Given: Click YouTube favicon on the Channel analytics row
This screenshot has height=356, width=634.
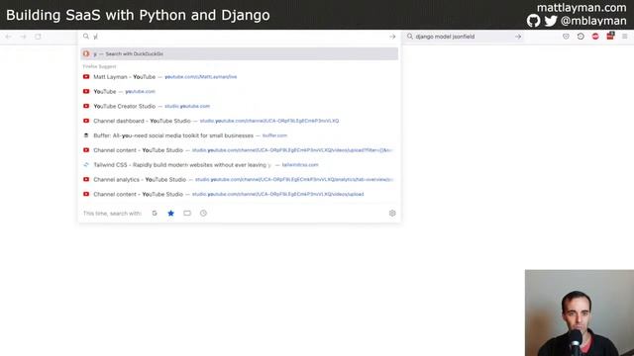Looking at the screenshot, I should coord(86,180).
